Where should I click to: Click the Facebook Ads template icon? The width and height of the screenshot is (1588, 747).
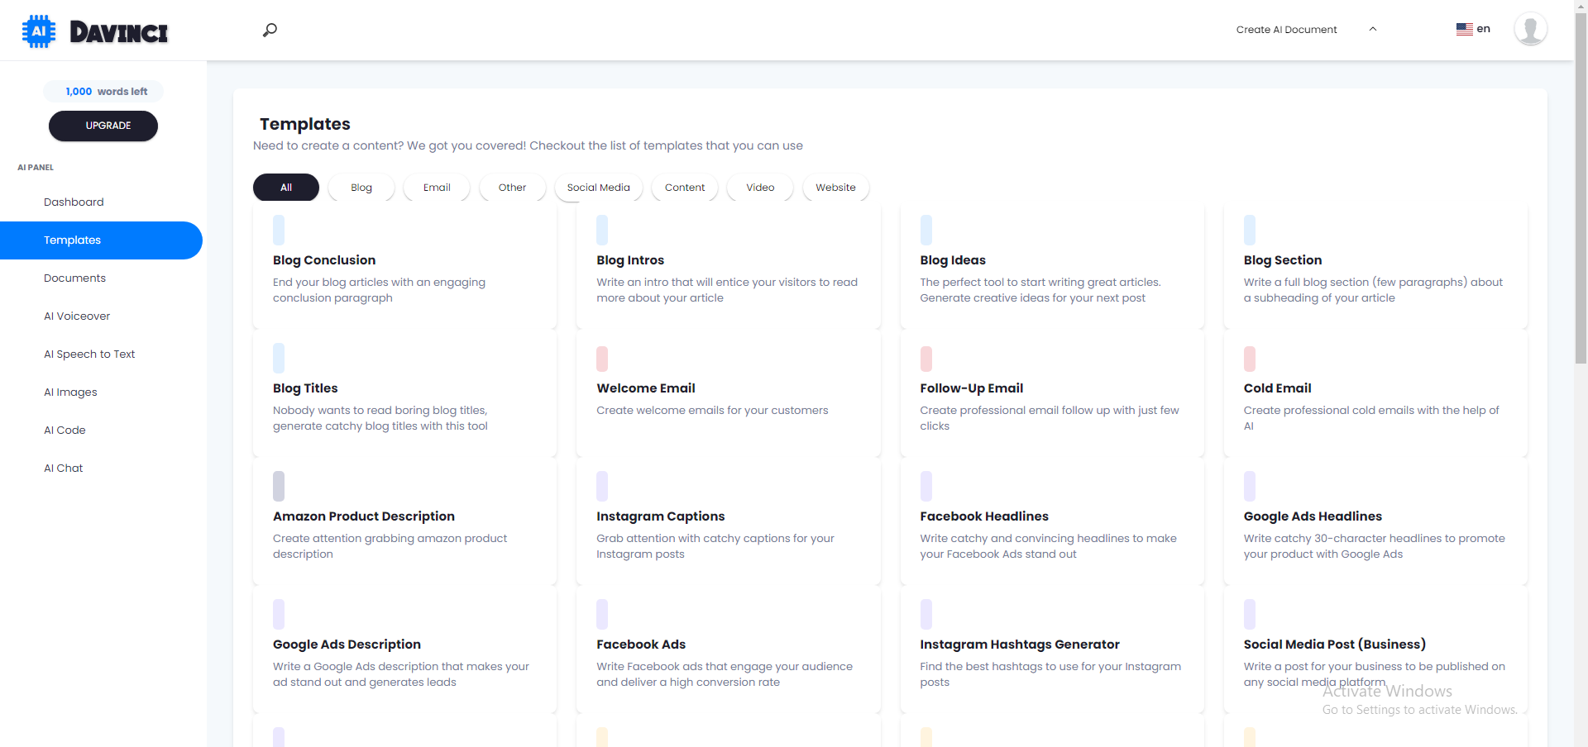602,614
